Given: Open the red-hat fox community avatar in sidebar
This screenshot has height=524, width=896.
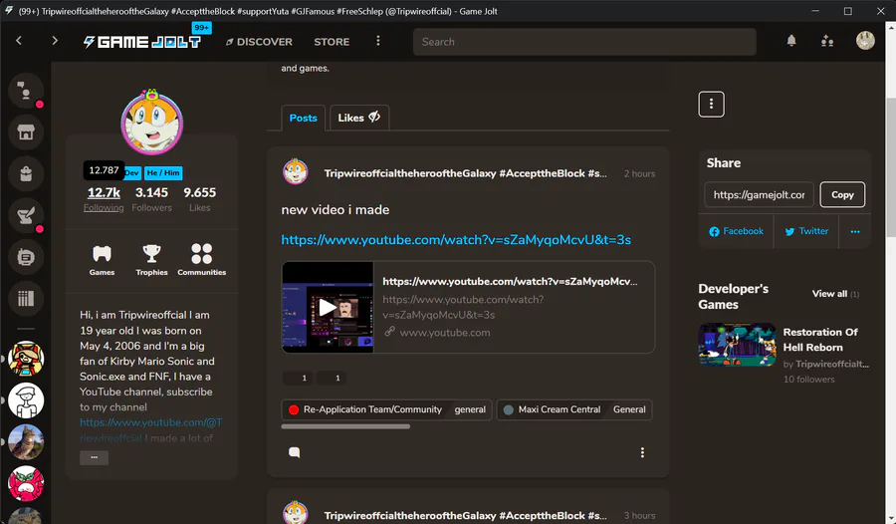Looking at the screenshot, I should (x=26, y=359).
